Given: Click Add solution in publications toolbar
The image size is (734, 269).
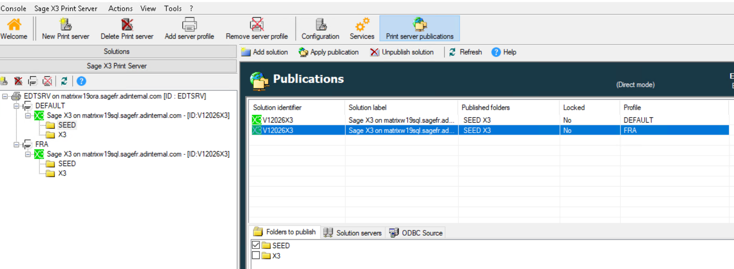Looking at the screenshot, I should click(x=264, y=52).
